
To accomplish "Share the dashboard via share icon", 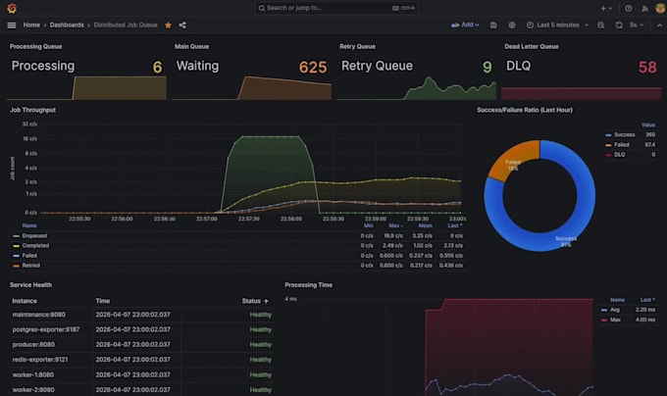I will click(x=182, y=25).
